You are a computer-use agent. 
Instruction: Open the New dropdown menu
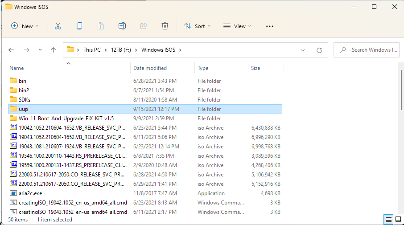click(x=25, y=26)
